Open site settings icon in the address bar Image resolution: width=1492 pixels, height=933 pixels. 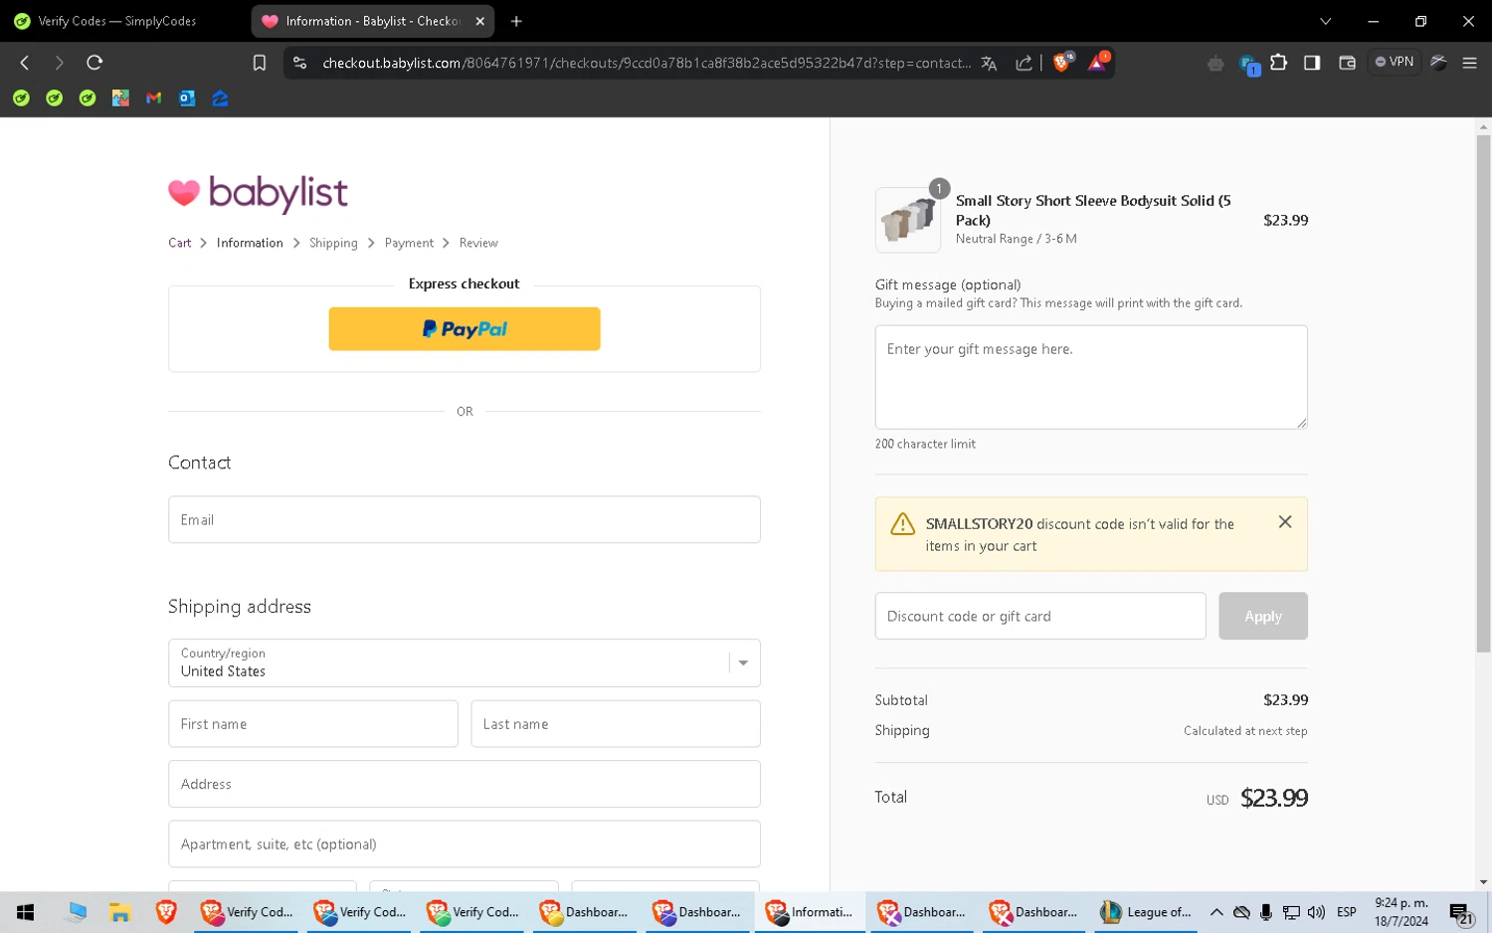tap(299, 63)
